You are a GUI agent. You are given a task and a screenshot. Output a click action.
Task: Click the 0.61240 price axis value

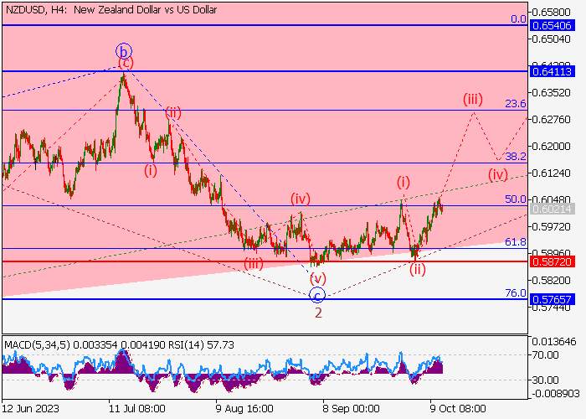[551, 173]
